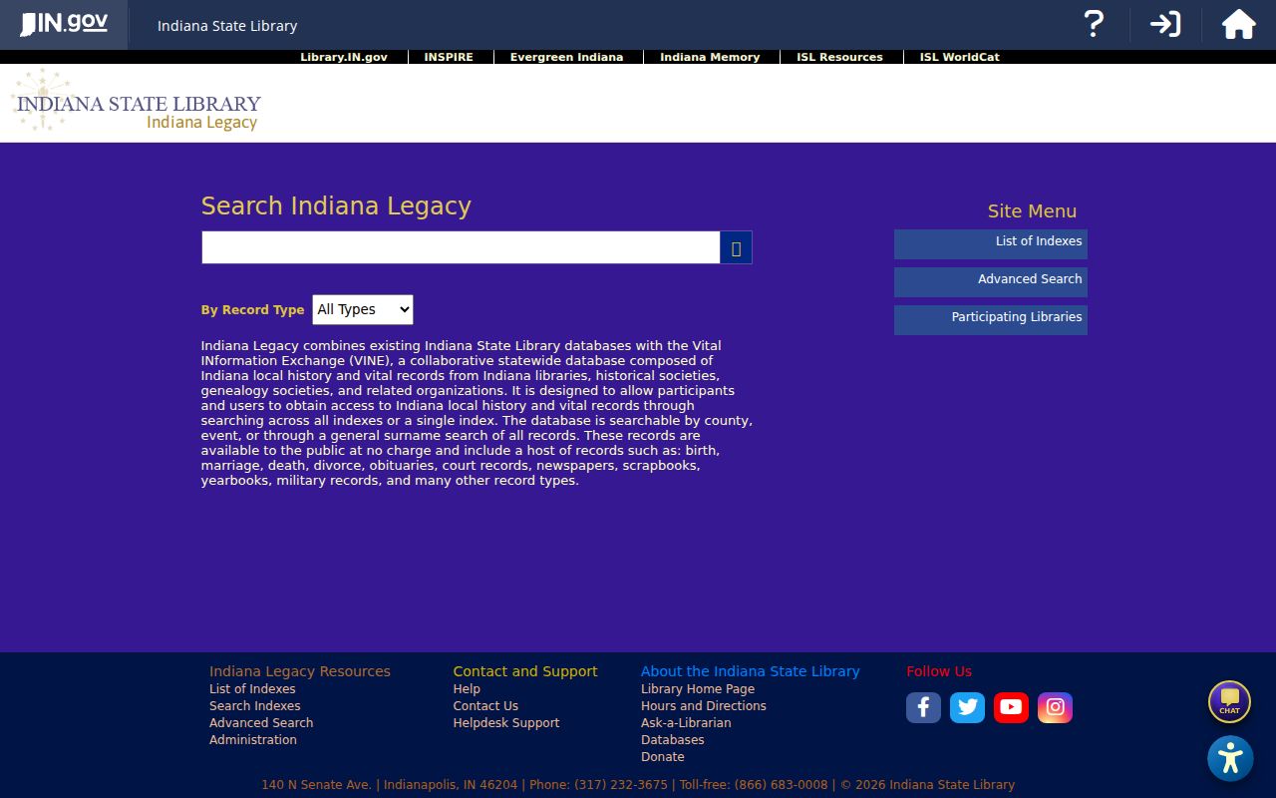Click Advanced Search in Site Menu
Image resolution: width=1276 pixels, height=798 pixels.
991,282
